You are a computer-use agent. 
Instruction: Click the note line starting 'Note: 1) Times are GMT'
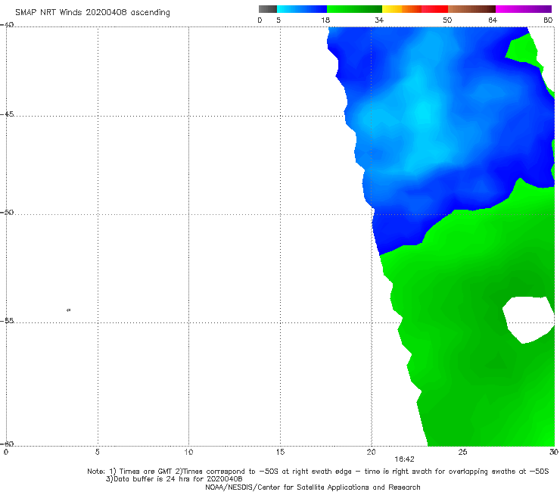[x=318, y=472]
